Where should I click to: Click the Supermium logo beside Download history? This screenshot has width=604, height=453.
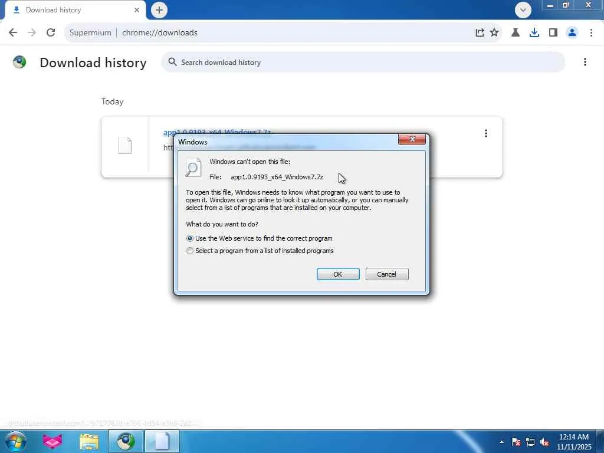(x=19, y=62)
